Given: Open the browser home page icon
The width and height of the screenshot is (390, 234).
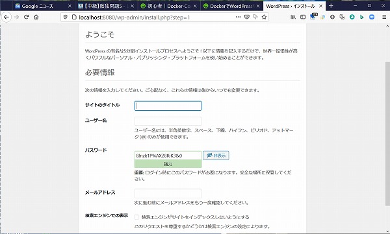Looking at the screenshot, I should tap(36, 17).
